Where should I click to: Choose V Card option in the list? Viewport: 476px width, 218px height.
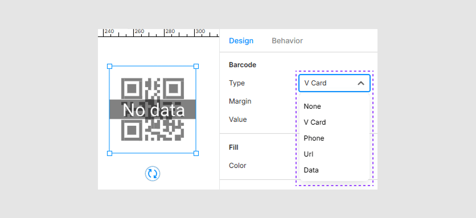coord(334,122)
